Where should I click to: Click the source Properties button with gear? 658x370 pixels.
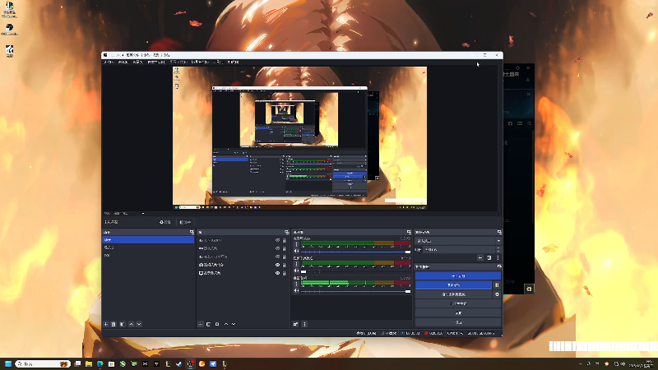[x=165, y=222]
